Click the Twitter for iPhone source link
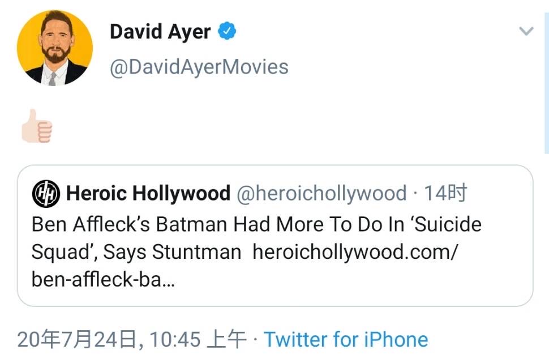 click(x=346, y=339)
